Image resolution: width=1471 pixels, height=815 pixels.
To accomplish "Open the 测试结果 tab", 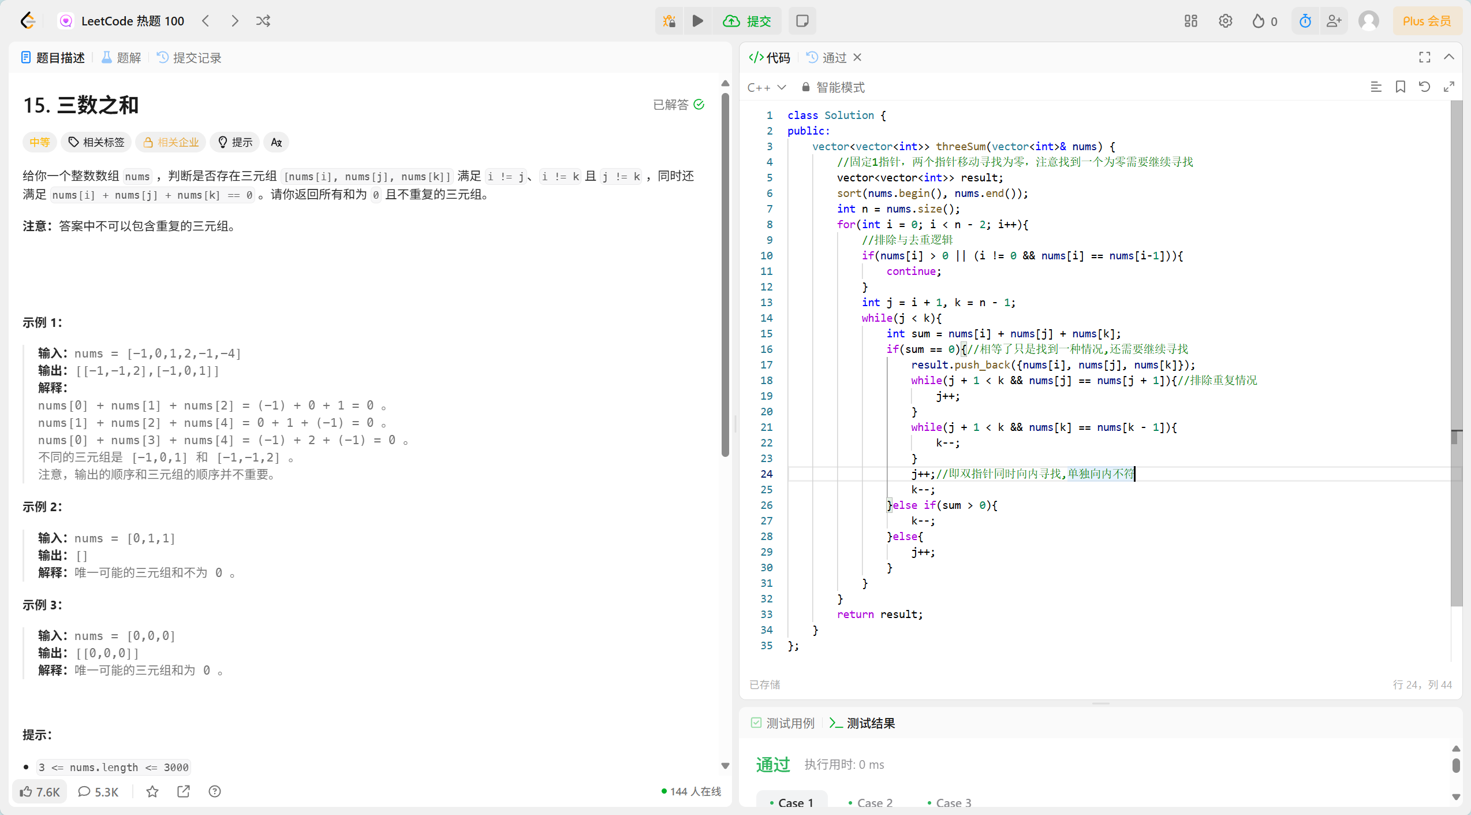I will pyautogui.click(x=862, y=723).
